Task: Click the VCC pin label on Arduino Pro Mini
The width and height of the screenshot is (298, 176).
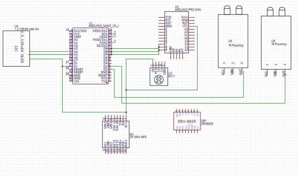Action: point(185,26)
